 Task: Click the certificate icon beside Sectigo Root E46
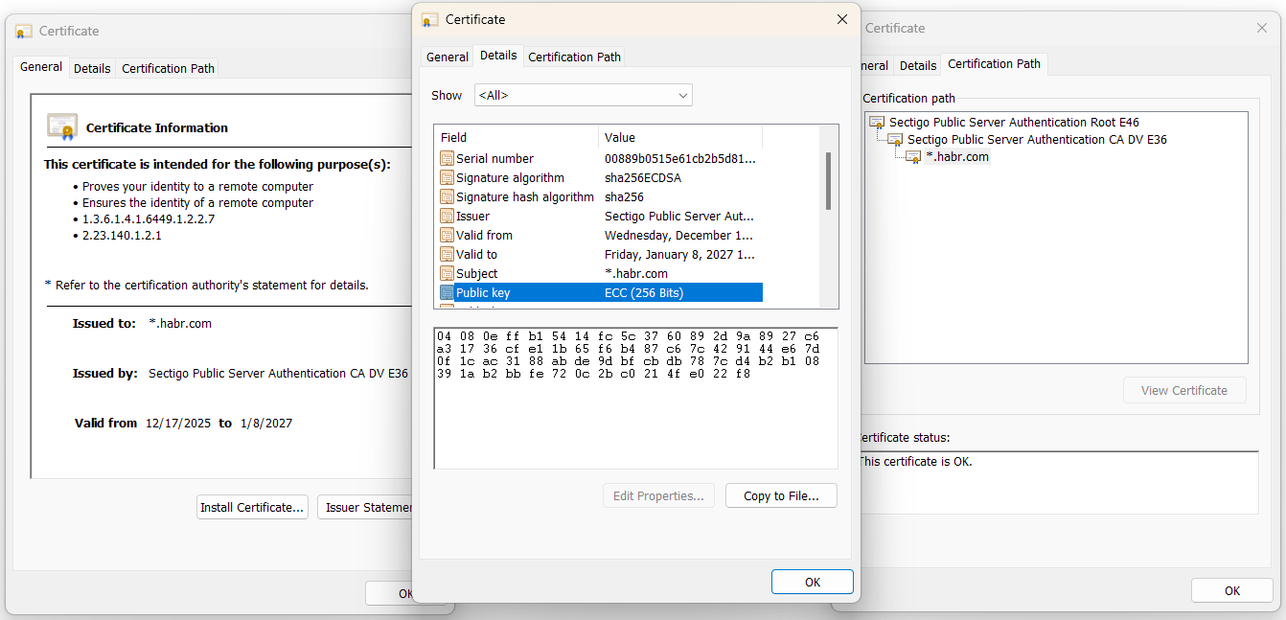pos(877,123)
